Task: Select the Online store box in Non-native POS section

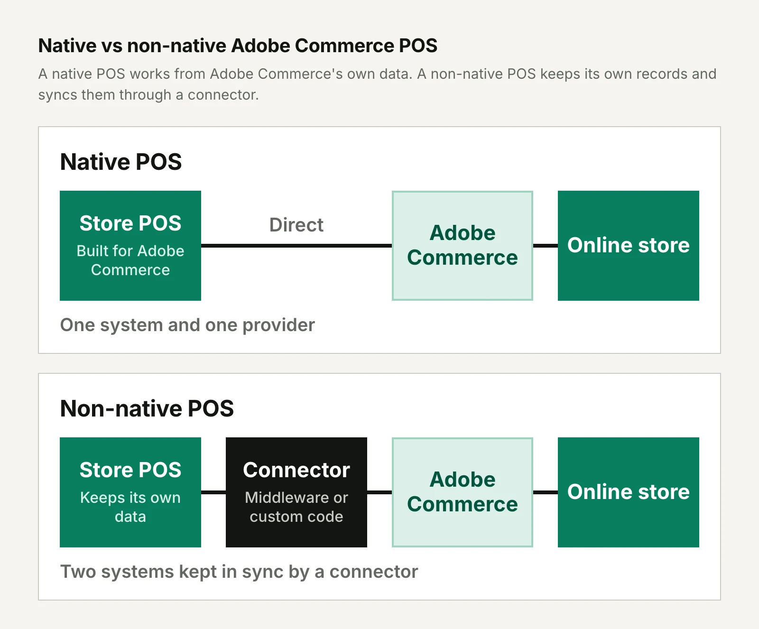Action: (629, 492)
